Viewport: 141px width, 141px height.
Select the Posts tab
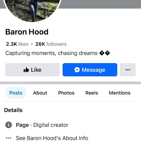tap(16, 93)
